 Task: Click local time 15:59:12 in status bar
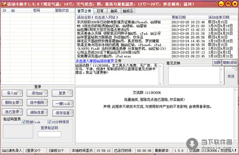pos(104,151)
